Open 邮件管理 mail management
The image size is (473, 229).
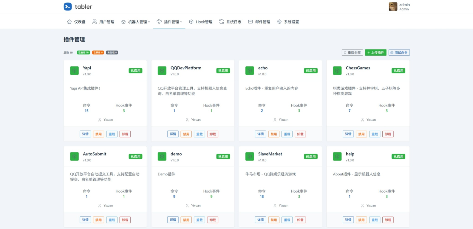[259, 22]
